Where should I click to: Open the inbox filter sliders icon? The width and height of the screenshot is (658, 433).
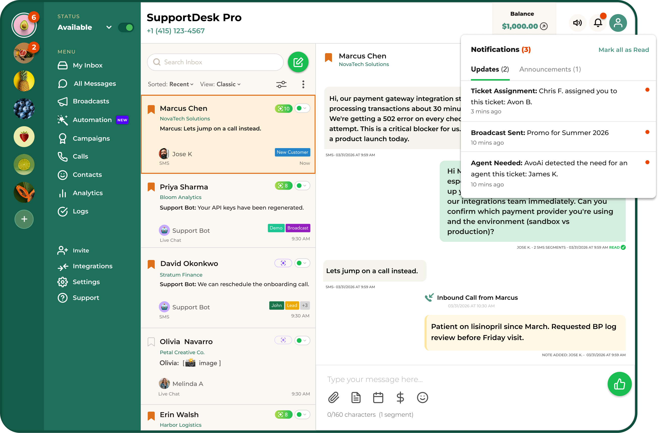tap(281, 84)
